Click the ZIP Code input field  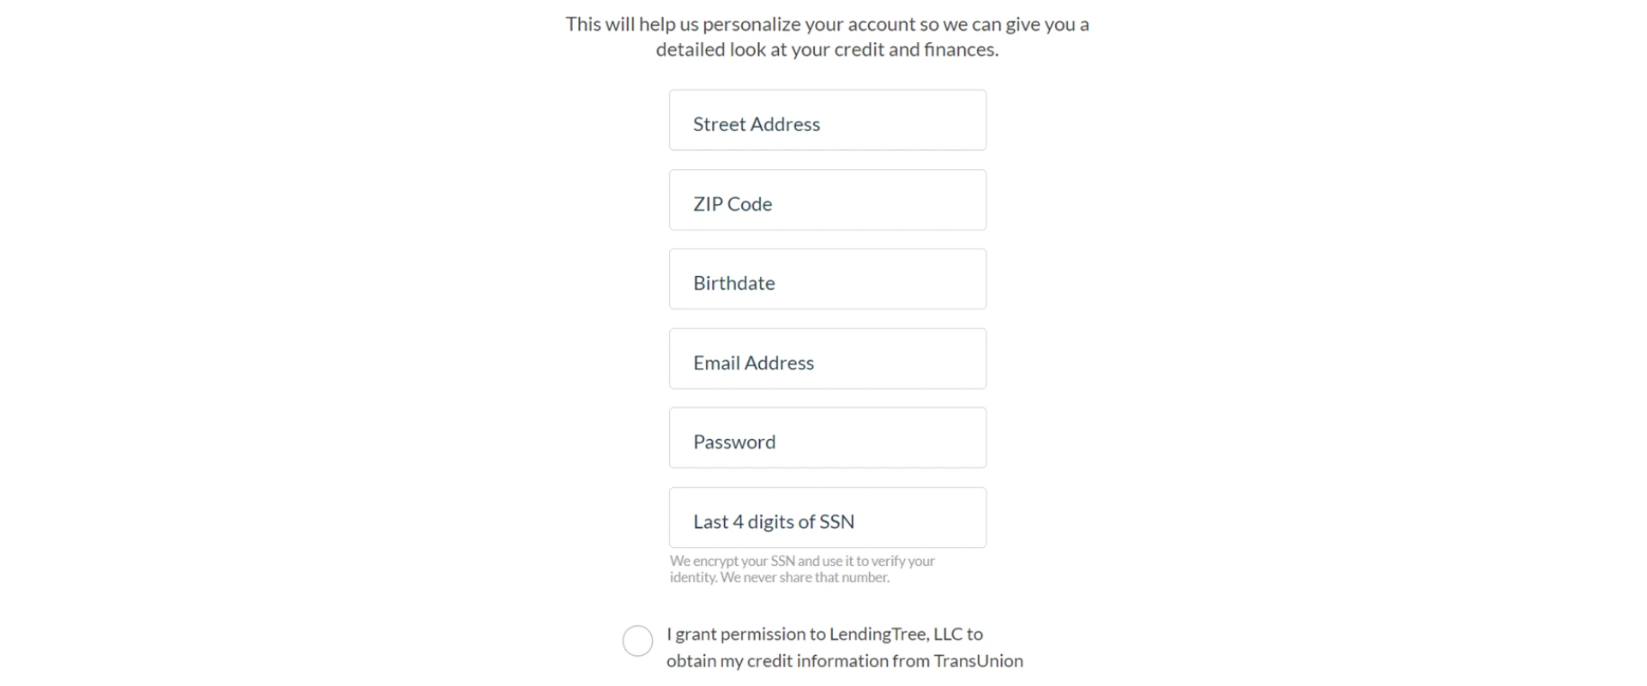coord(826,200)
